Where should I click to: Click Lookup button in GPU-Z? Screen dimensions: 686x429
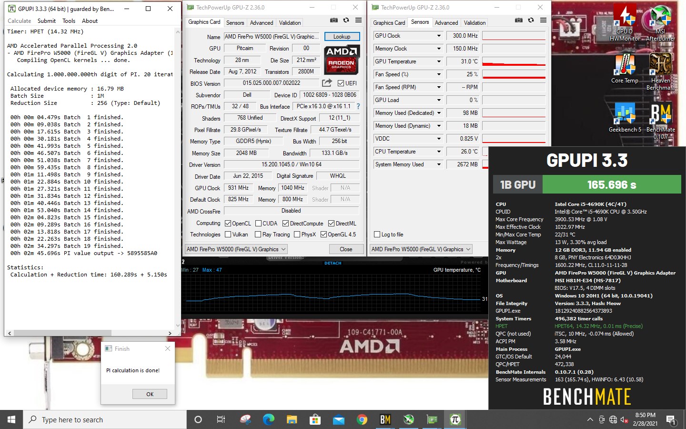(x=342, y=37)
